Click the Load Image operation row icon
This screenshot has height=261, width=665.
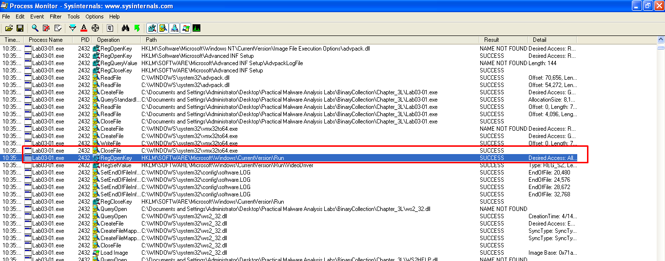tap(96, 253)
